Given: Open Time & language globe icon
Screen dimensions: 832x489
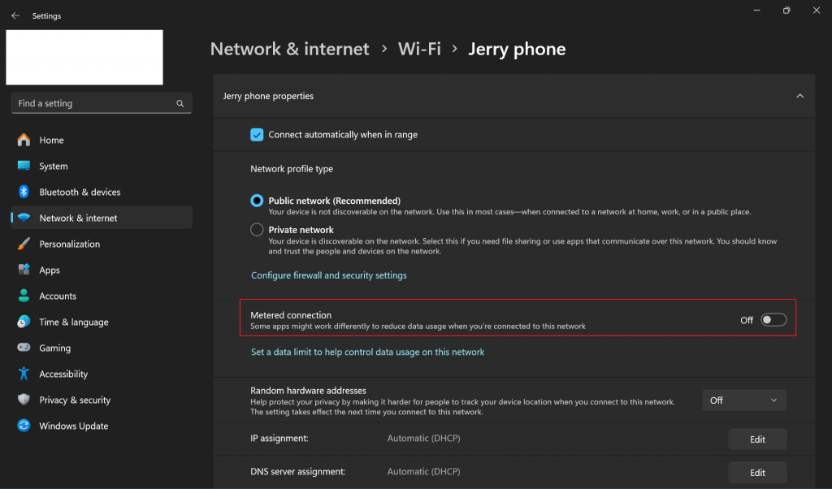Looking at the screenshot, I should [24, 322].
